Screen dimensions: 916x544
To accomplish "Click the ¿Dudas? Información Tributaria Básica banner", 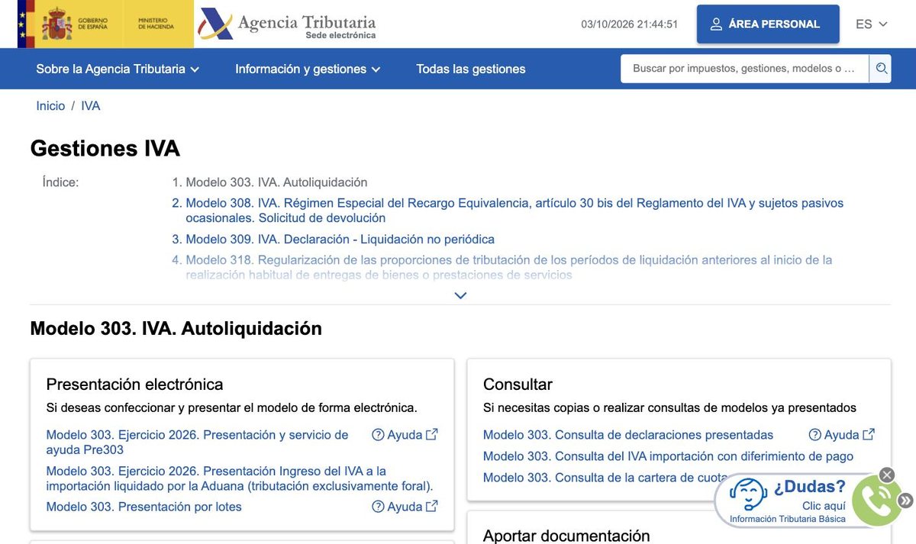I will tap(786, 501).
